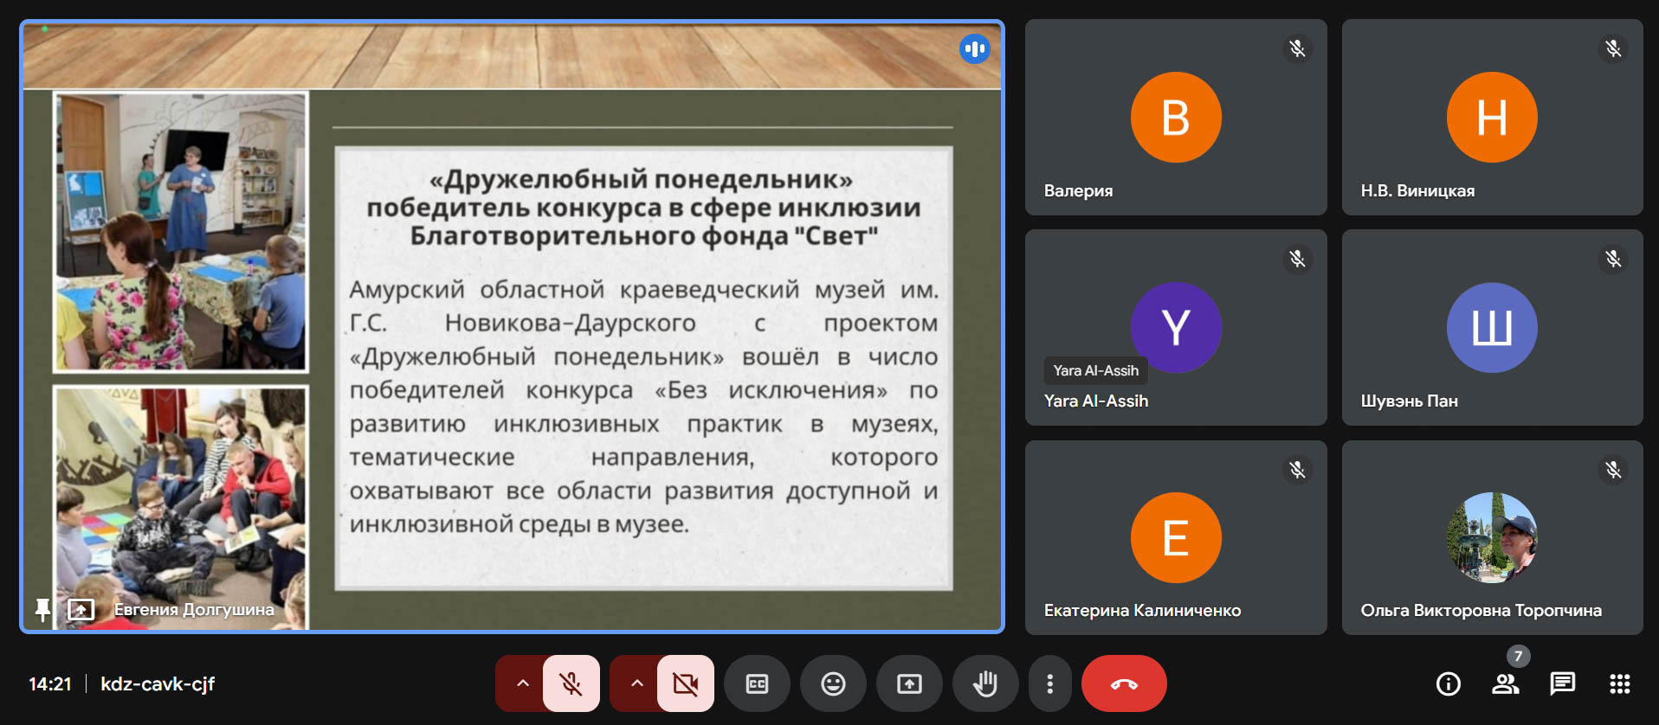Click the audio activity indicator on presentation
Viewport: 1659px width, 725px height.
coord(975,49)
